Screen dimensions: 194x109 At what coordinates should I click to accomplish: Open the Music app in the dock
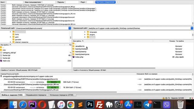(61, 104)
